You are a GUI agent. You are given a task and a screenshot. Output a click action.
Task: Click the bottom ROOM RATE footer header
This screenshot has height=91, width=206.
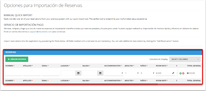(x=162, y=80)
